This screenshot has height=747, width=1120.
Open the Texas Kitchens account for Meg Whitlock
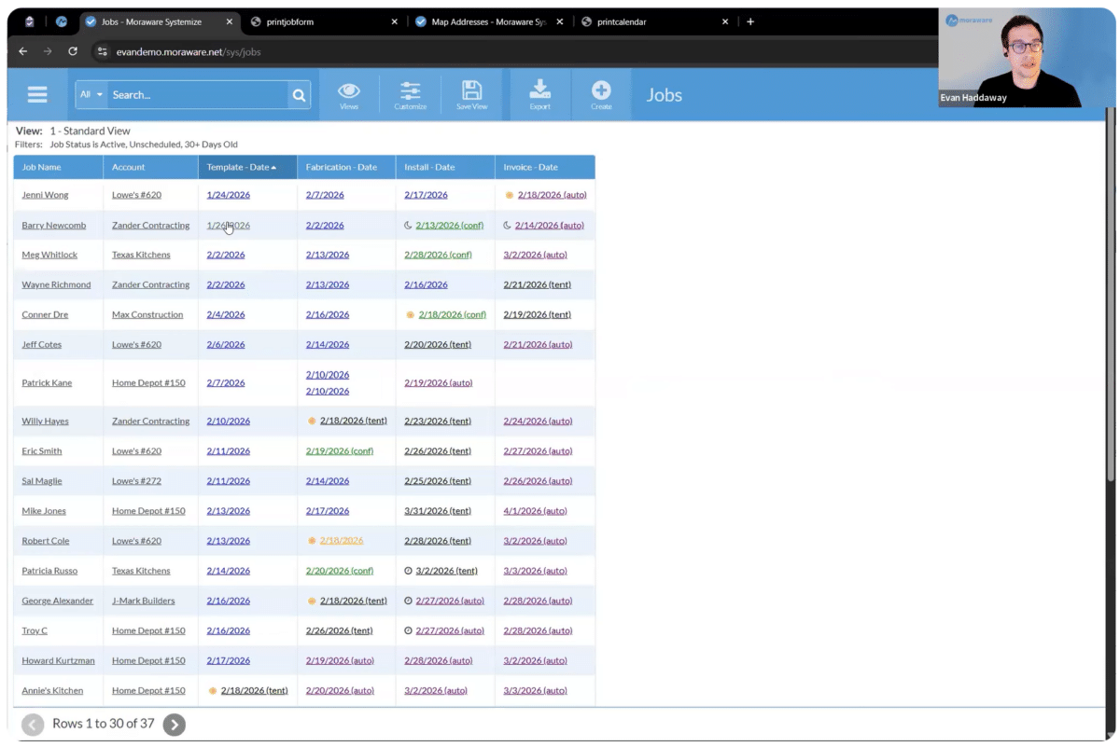(x=141, y=255)
